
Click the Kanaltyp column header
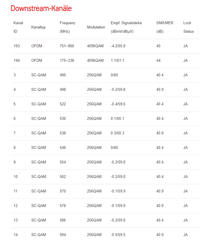[x=38, y=27]
